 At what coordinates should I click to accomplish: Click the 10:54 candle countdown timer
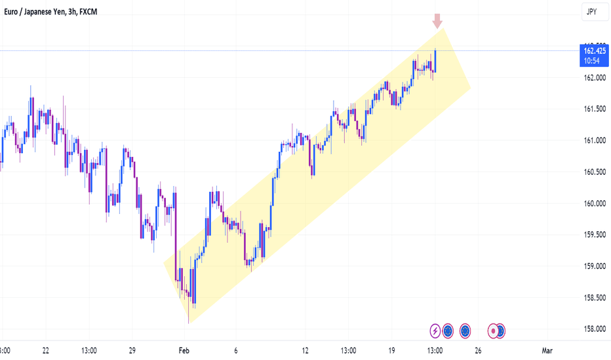[x=591, y=61]
